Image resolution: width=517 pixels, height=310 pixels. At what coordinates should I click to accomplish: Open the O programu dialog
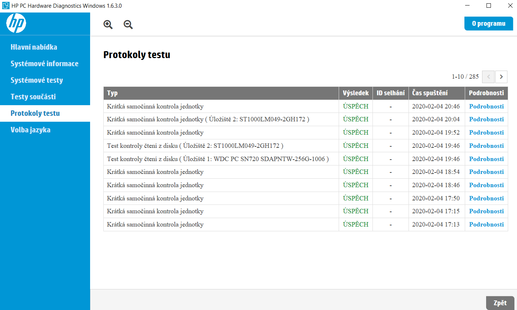pyautogui.click(x=488, y=24)
